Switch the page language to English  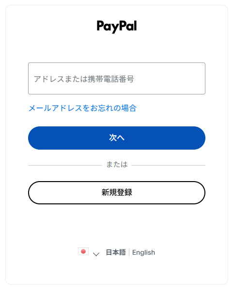(143, 252)
